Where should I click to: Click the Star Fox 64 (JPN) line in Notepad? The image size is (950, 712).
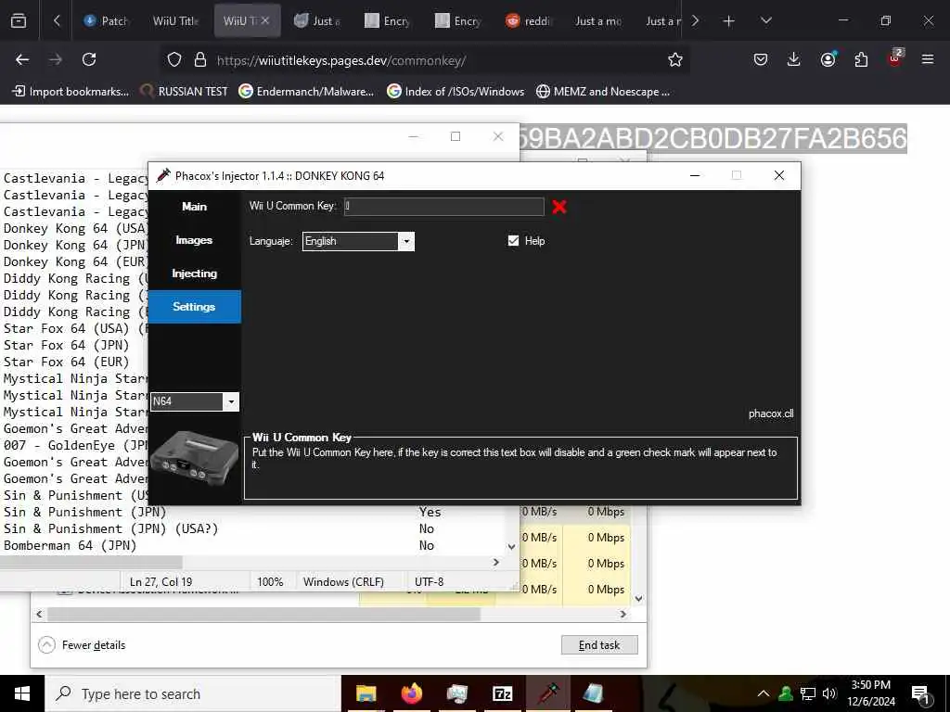[x=67, y=345]
